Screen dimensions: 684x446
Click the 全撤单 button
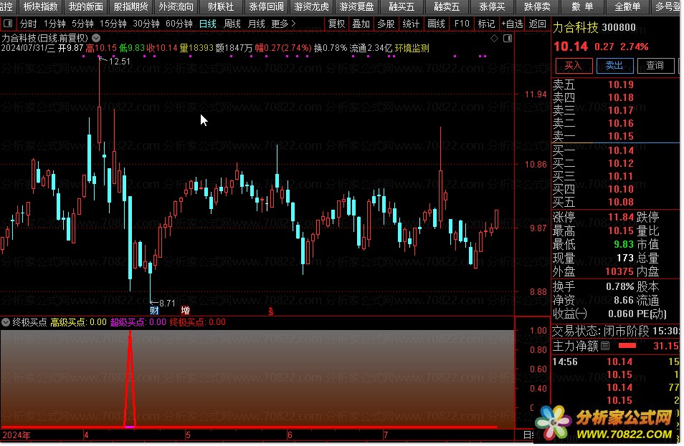click(627, 6)
